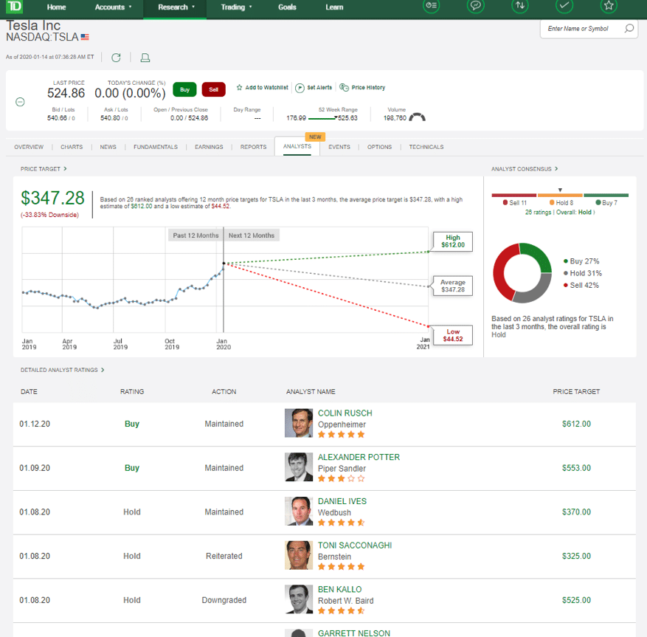Click the checkmark circle icon in header
The width and height of the screenshot is (647, 637).
click(x=564, y=6)
